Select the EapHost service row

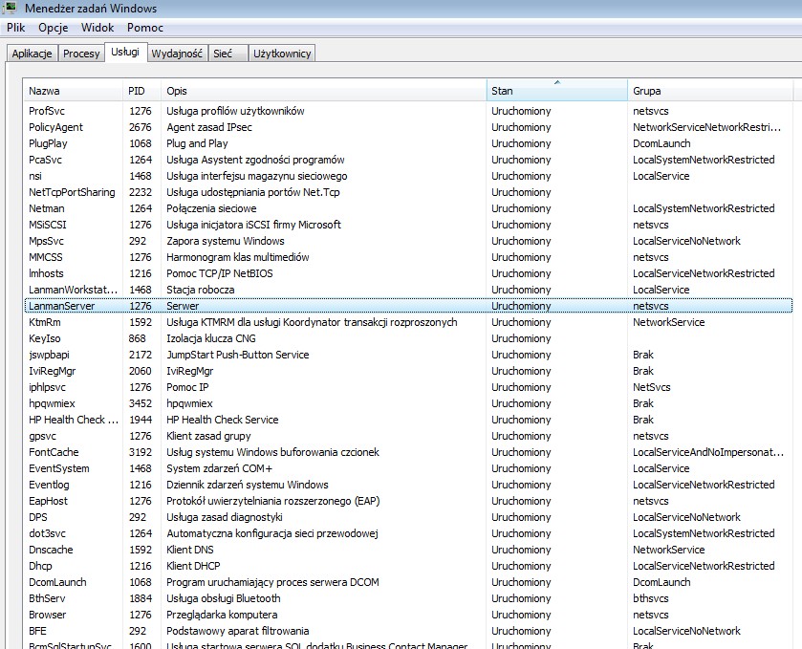(408, 501)
